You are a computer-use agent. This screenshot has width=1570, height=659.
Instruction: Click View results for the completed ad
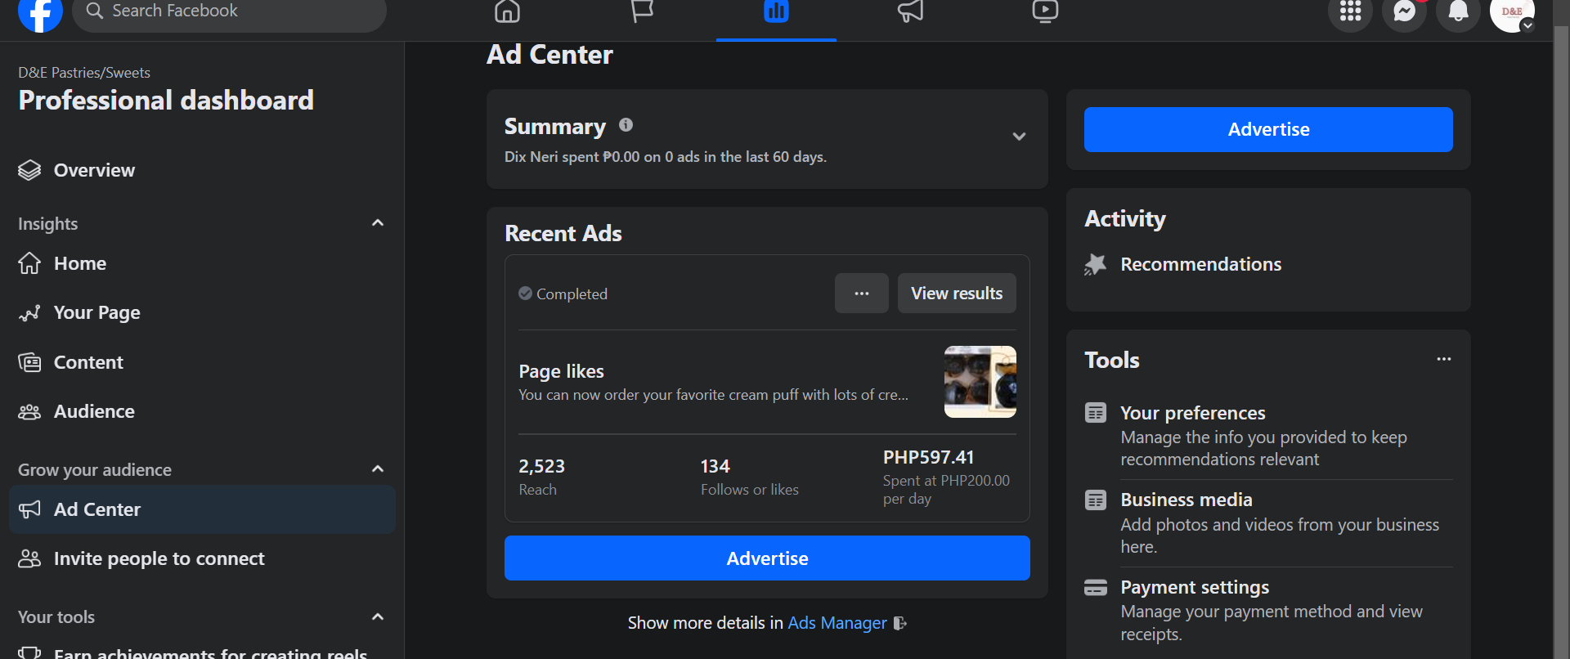pos(957,294)
